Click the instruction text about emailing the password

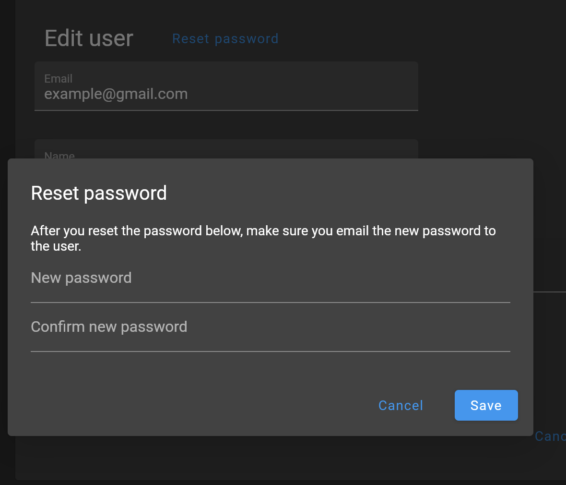[263, 231]
